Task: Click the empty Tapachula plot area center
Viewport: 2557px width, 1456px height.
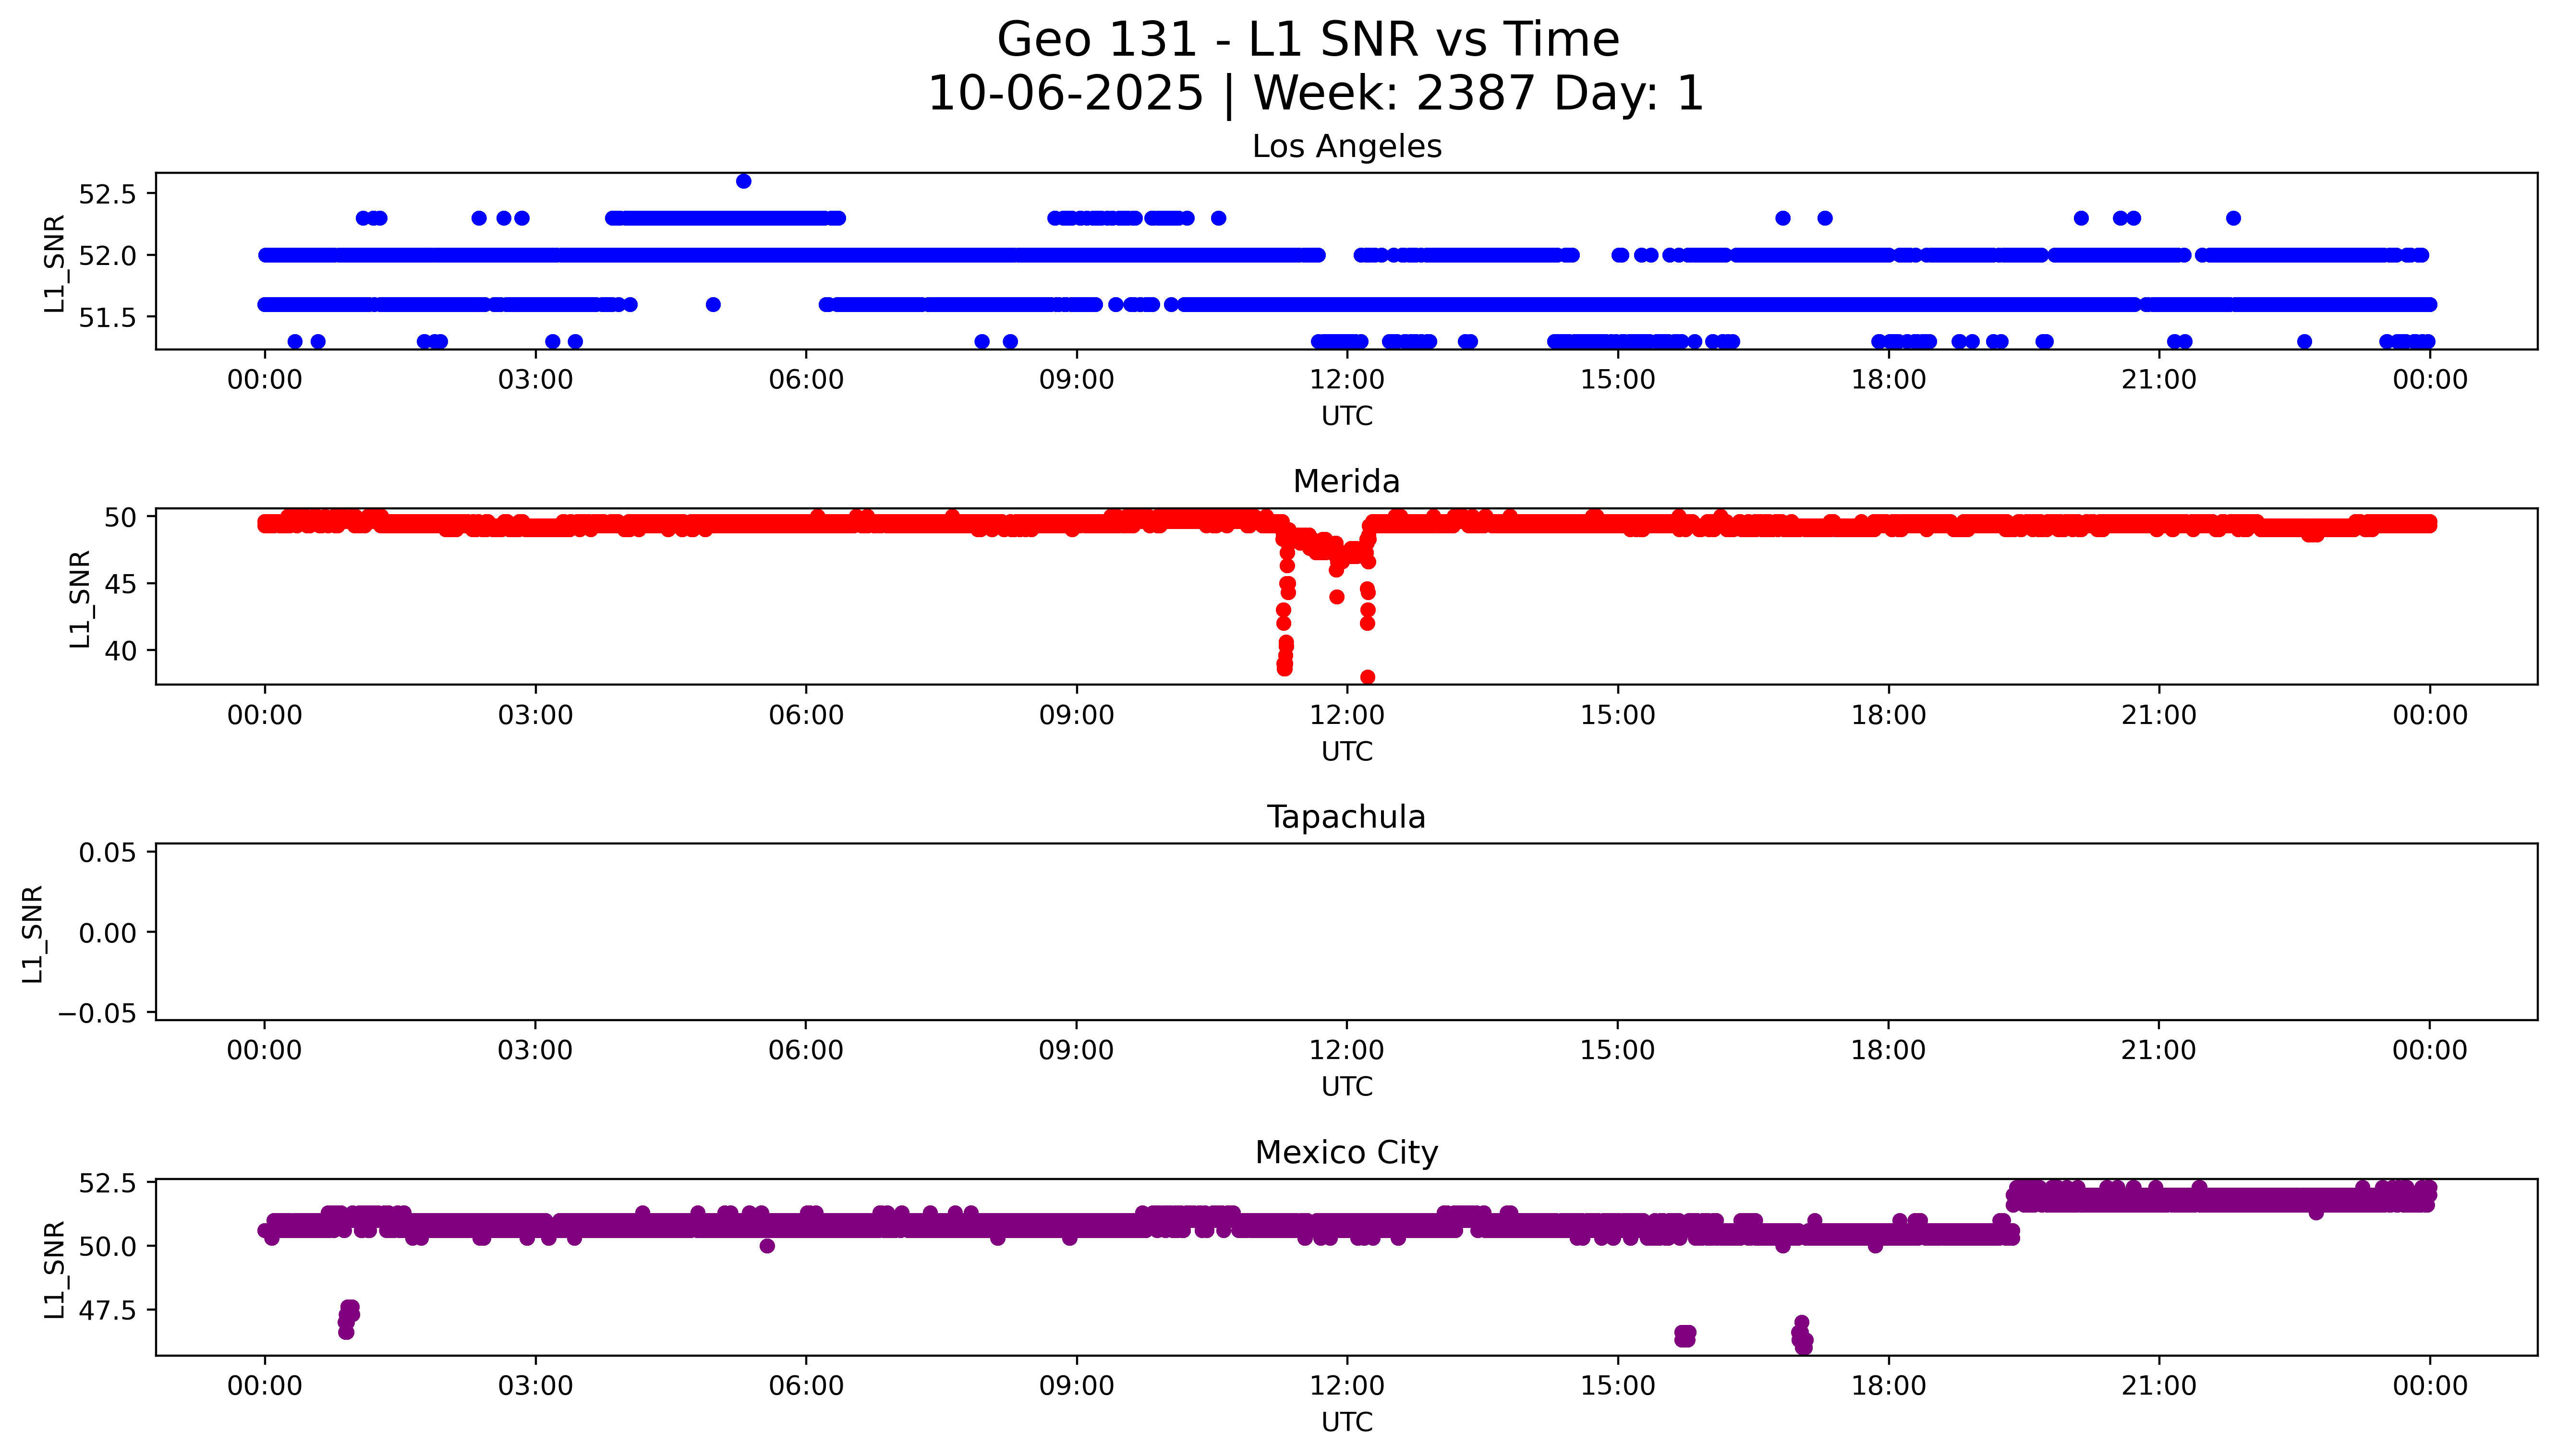Action: coord(1346,932)
